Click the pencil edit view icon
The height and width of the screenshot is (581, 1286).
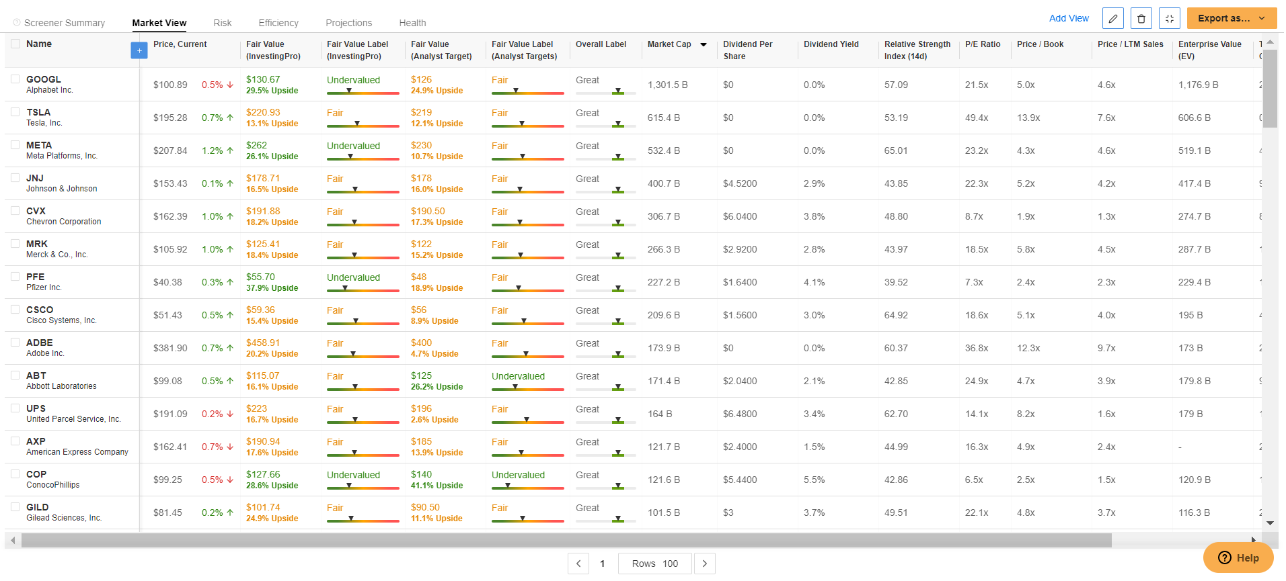tap(1113, 18)
